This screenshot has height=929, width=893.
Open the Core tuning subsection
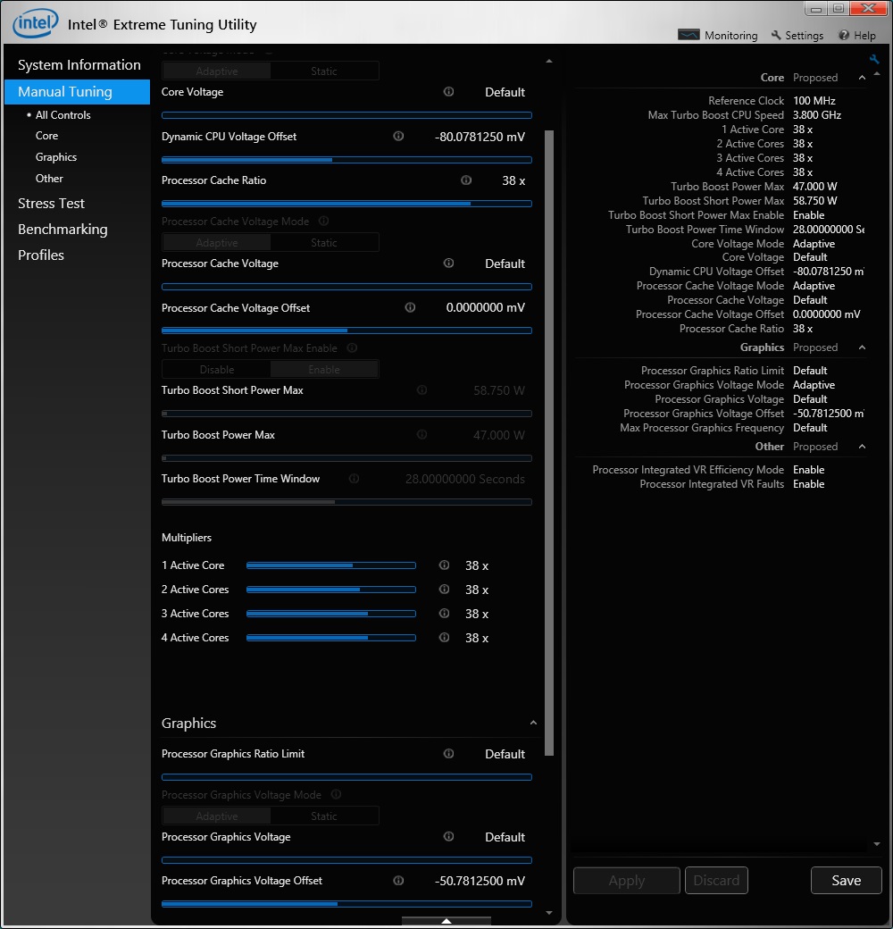46,136
